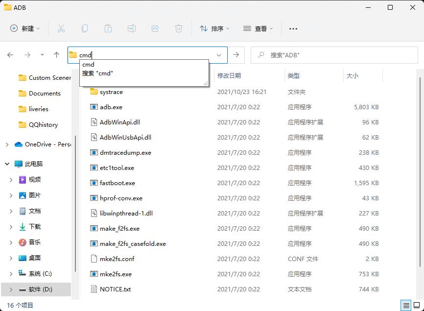The width and height of the screenshot is (424, 311).
Task: Click the NOTICE.txt document icon
Action: (94, 289)
